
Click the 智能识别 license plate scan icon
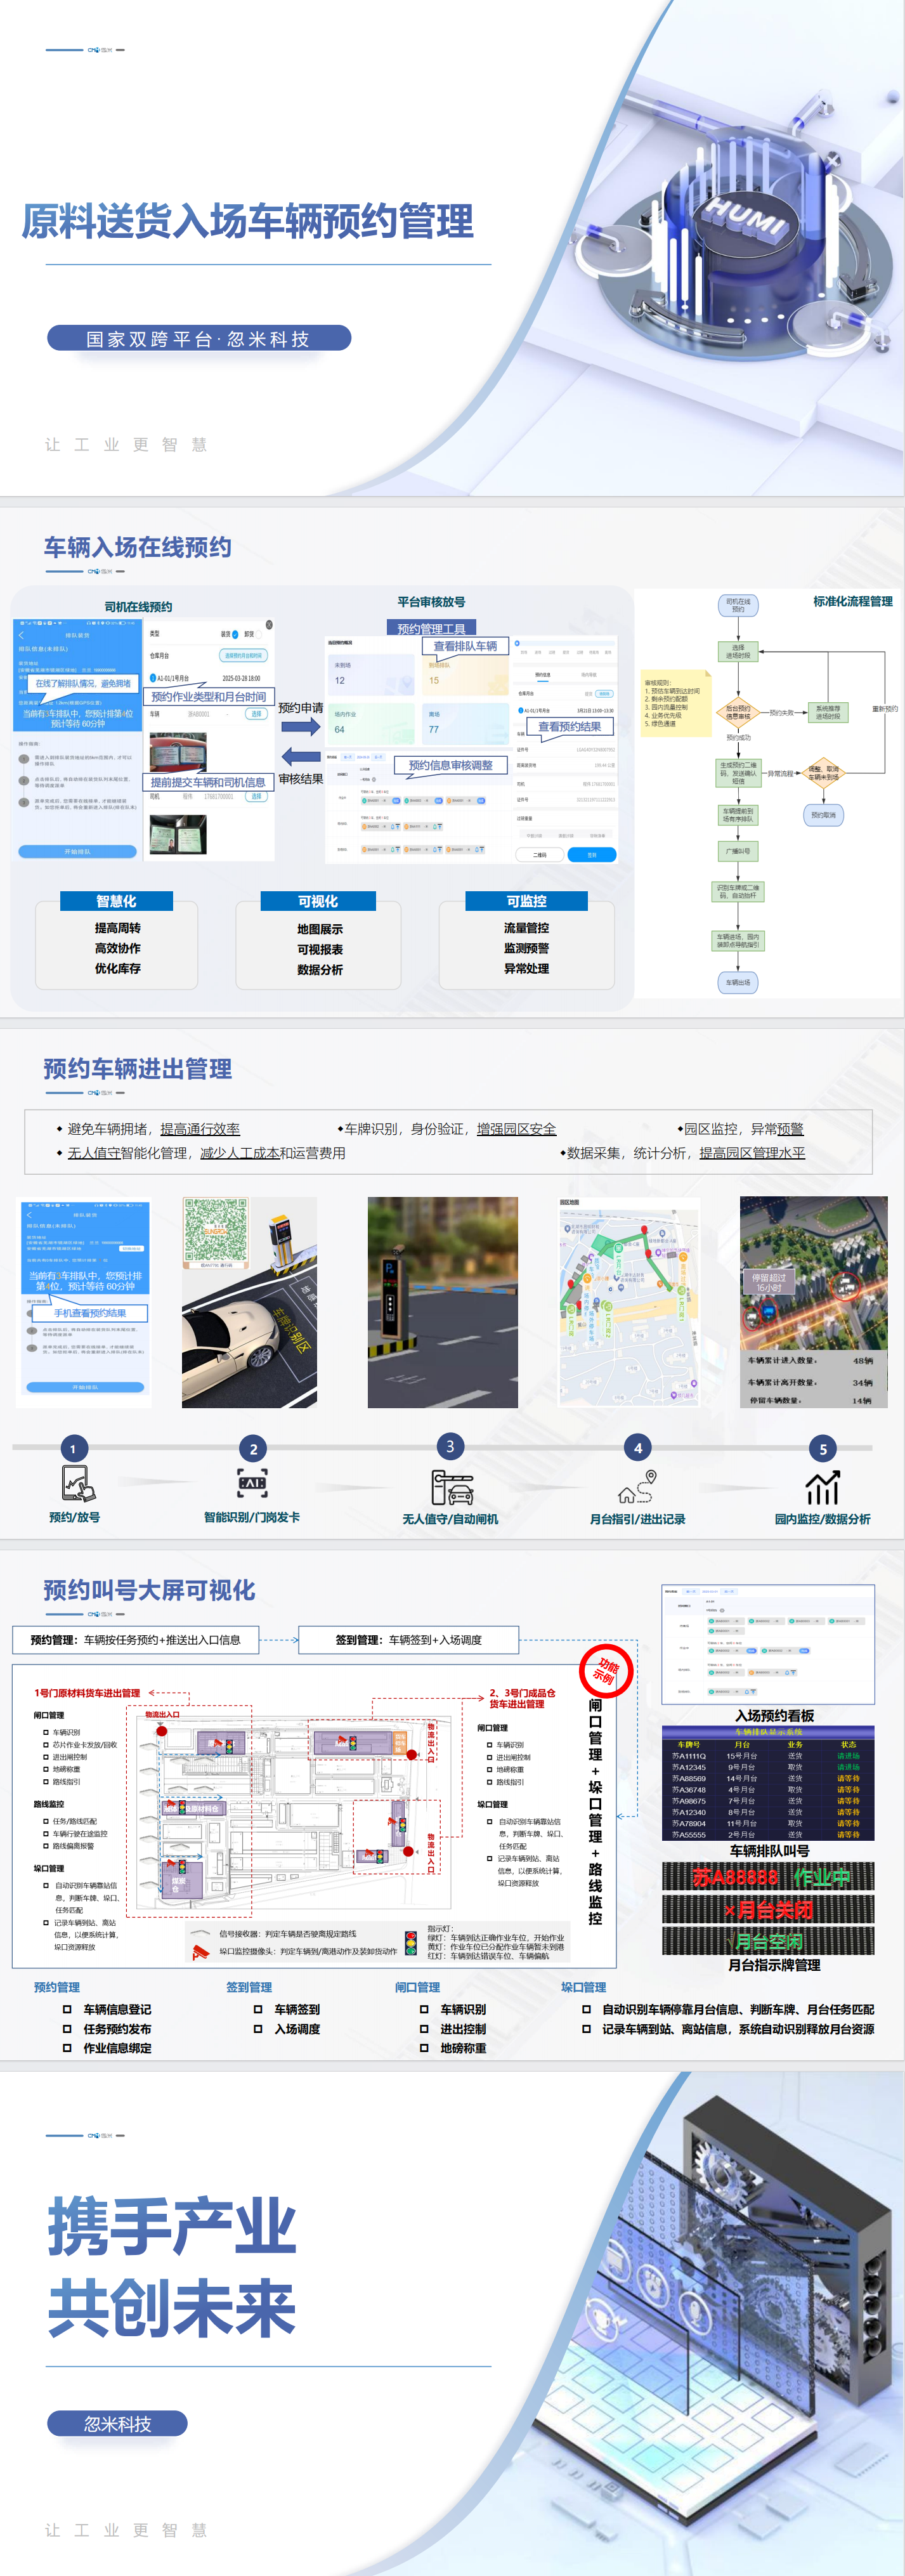point(252,1483)
